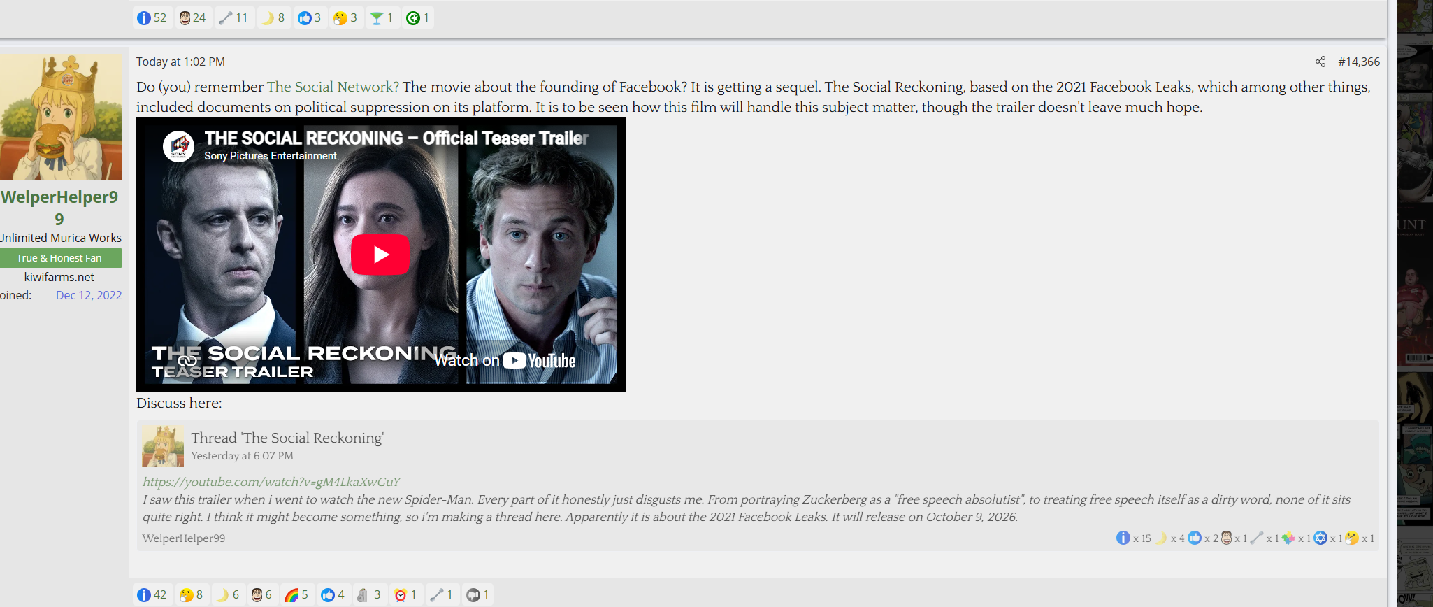1433x607 pixels.
Task: Click the crescent moon reaction with count 8
Action: (273, 17)
